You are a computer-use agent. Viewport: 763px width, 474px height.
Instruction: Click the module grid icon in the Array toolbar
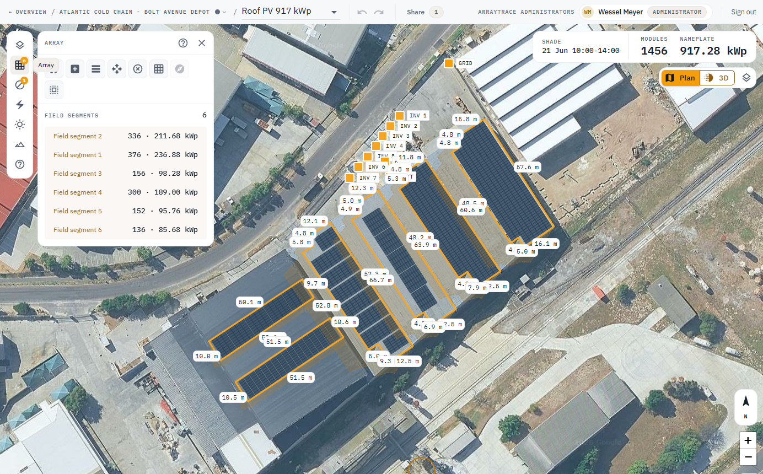click(x=159, y=69)
